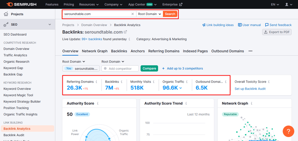Open the Features menu item
Viewport: 298px width, 141px height.
(52, 4)
